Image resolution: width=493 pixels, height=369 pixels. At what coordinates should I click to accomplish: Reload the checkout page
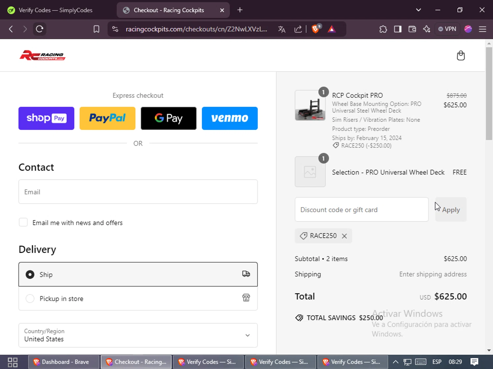click(39, 29)
